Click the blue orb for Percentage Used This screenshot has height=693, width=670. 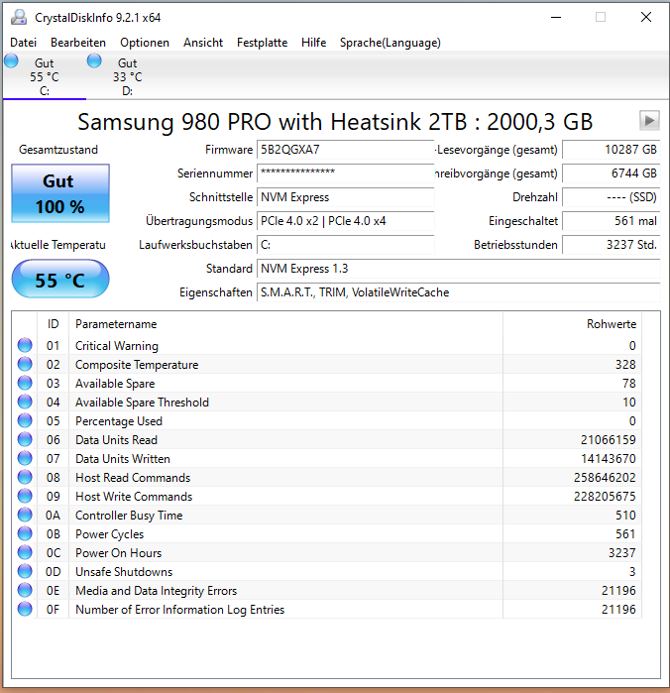click(25, 420)
